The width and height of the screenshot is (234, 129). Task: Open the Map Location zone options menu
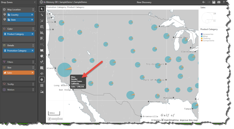pyautogui.click(x=33, y=9)
